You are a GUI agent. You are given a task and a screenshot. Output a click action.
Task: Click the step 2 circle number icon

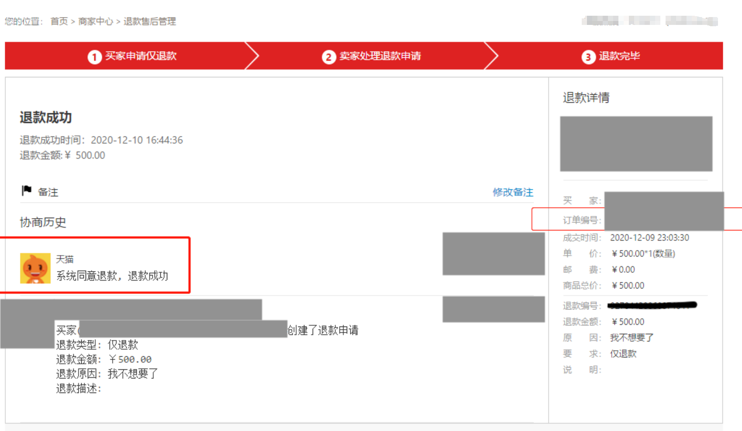tap(329, 57)
